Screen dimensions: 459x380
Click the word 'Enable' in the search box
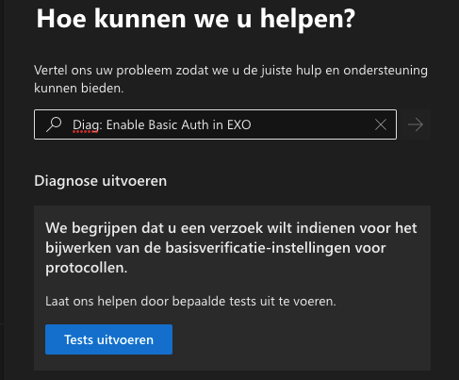pyautogui.click(x=125, y=124)
